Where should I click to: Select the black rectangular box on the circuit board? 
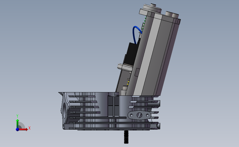click(x=131, y=54)
